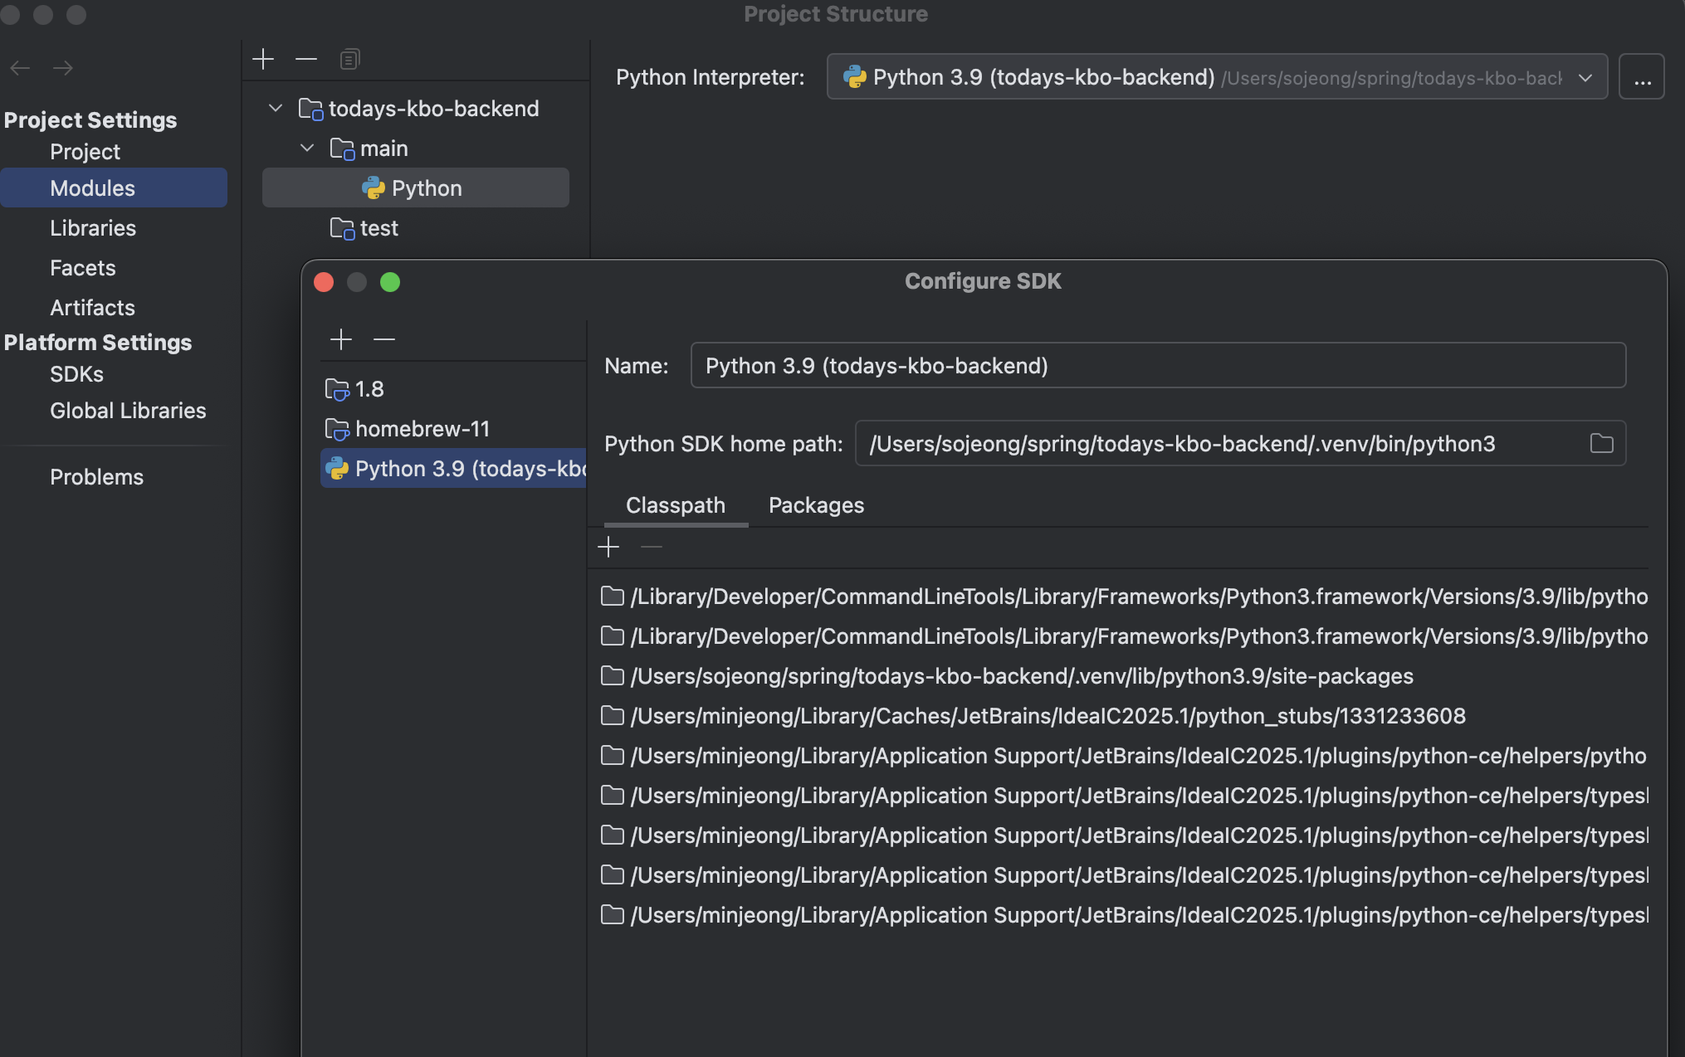Click add classpath entry plus icon
Viewport: 1685px width, 1057px height.
(x=608, y=548)
